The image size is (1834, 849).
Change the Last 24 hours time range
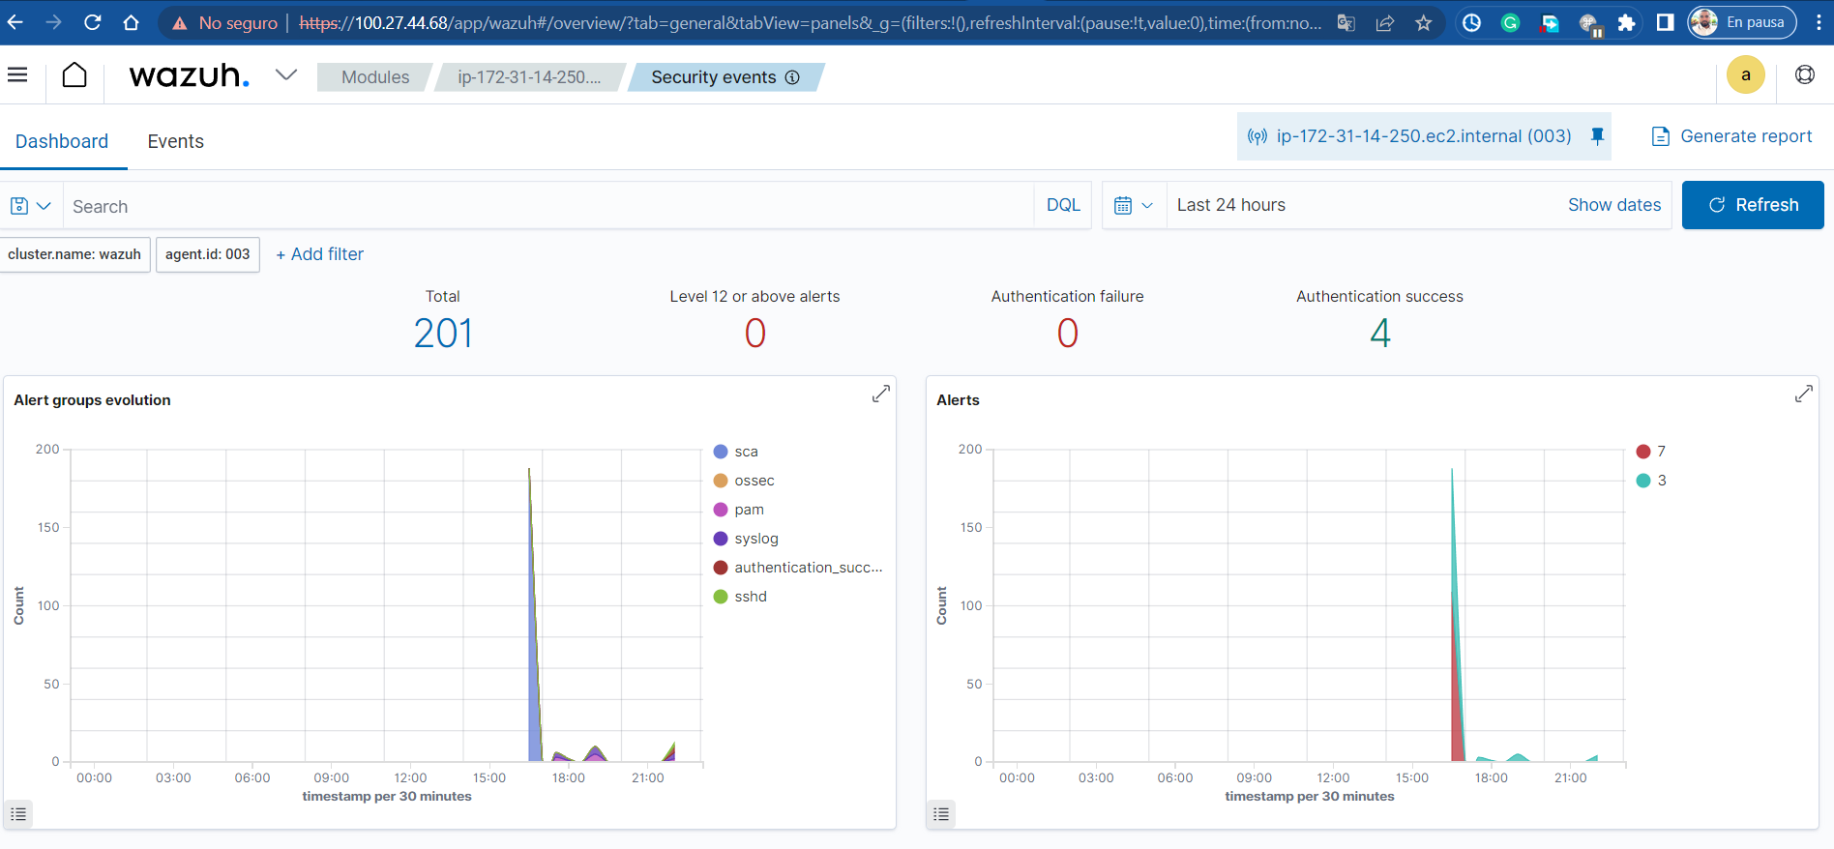[1230, 205]
